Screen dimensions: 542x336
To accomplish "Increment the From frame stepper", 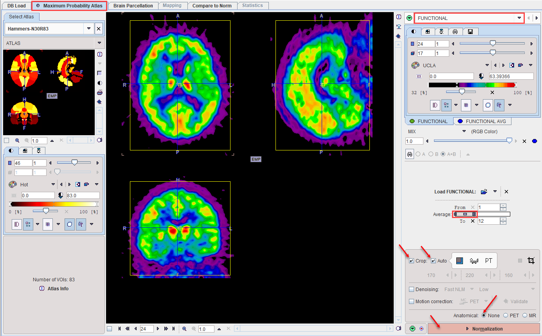I will 503,206.
